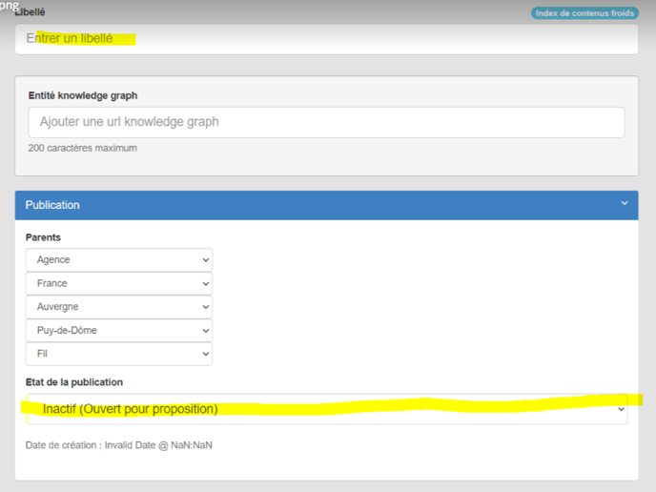Click the Index de contenus froids badge

pyautogui.click(x=584, y=13)
